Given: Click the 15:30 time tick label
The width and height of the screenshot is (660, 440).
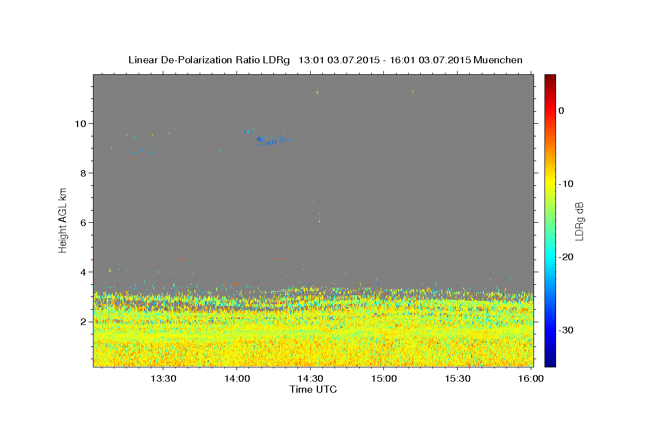Looking at the screenshot, I should [x=457, y=378].
